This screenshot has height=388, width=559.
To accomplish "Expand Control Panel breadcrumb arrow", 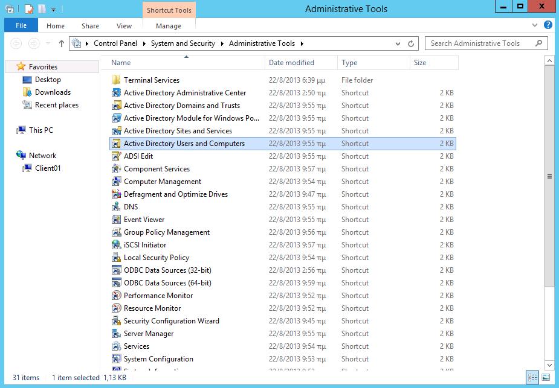I will point(144,44).
